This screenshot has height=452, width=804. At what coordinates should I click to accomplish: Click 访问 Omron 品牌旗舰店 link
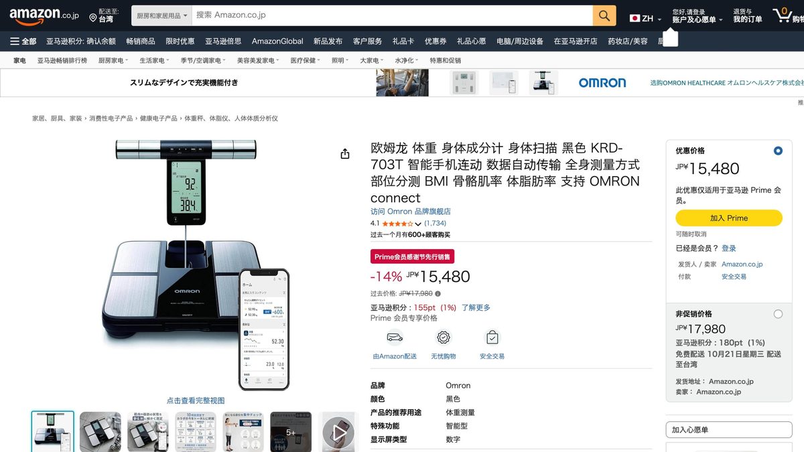pyautogui.click(x=411, y=212)
